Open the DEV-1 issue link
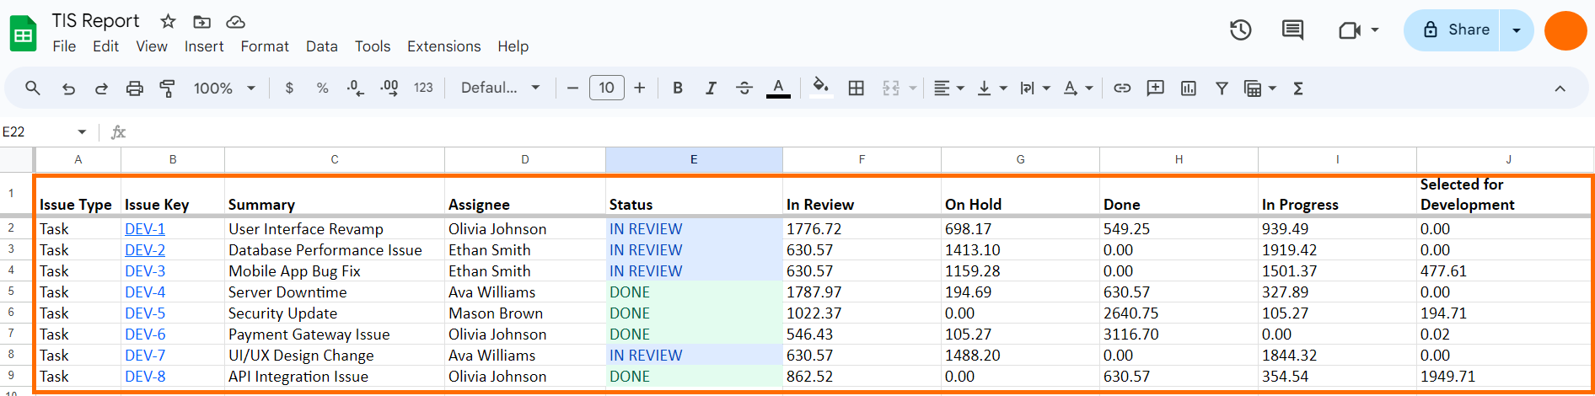This screenshot has height=396, width=1595. 145,229
